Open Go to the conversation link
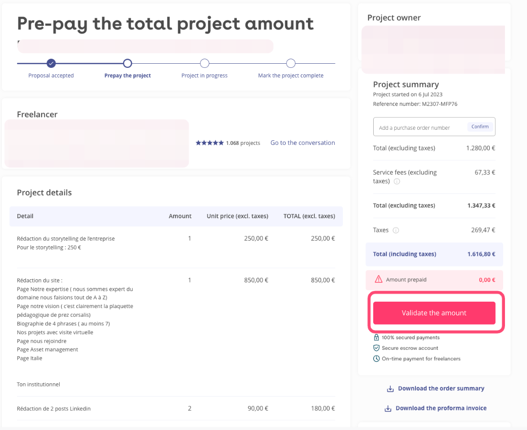This screenshot has width=527, height=430. point(303,143)
